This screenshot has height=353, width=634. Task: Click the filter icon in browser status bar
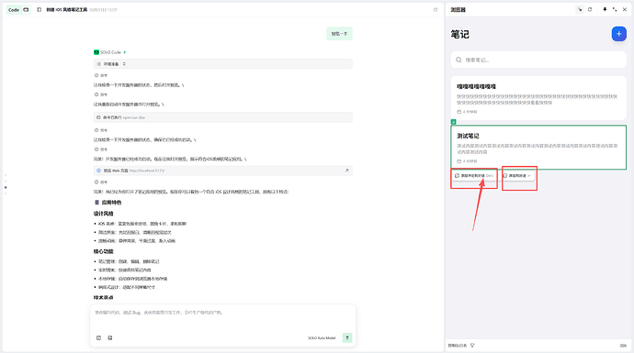[x=472, y=346]
